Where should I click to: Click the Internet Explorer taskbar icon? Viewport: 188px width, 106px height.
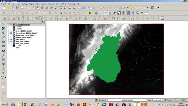(65, 105)
